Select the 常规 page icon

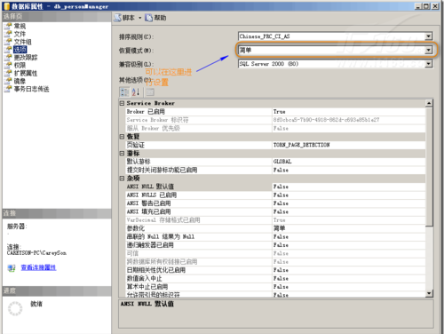pos(8,26)
